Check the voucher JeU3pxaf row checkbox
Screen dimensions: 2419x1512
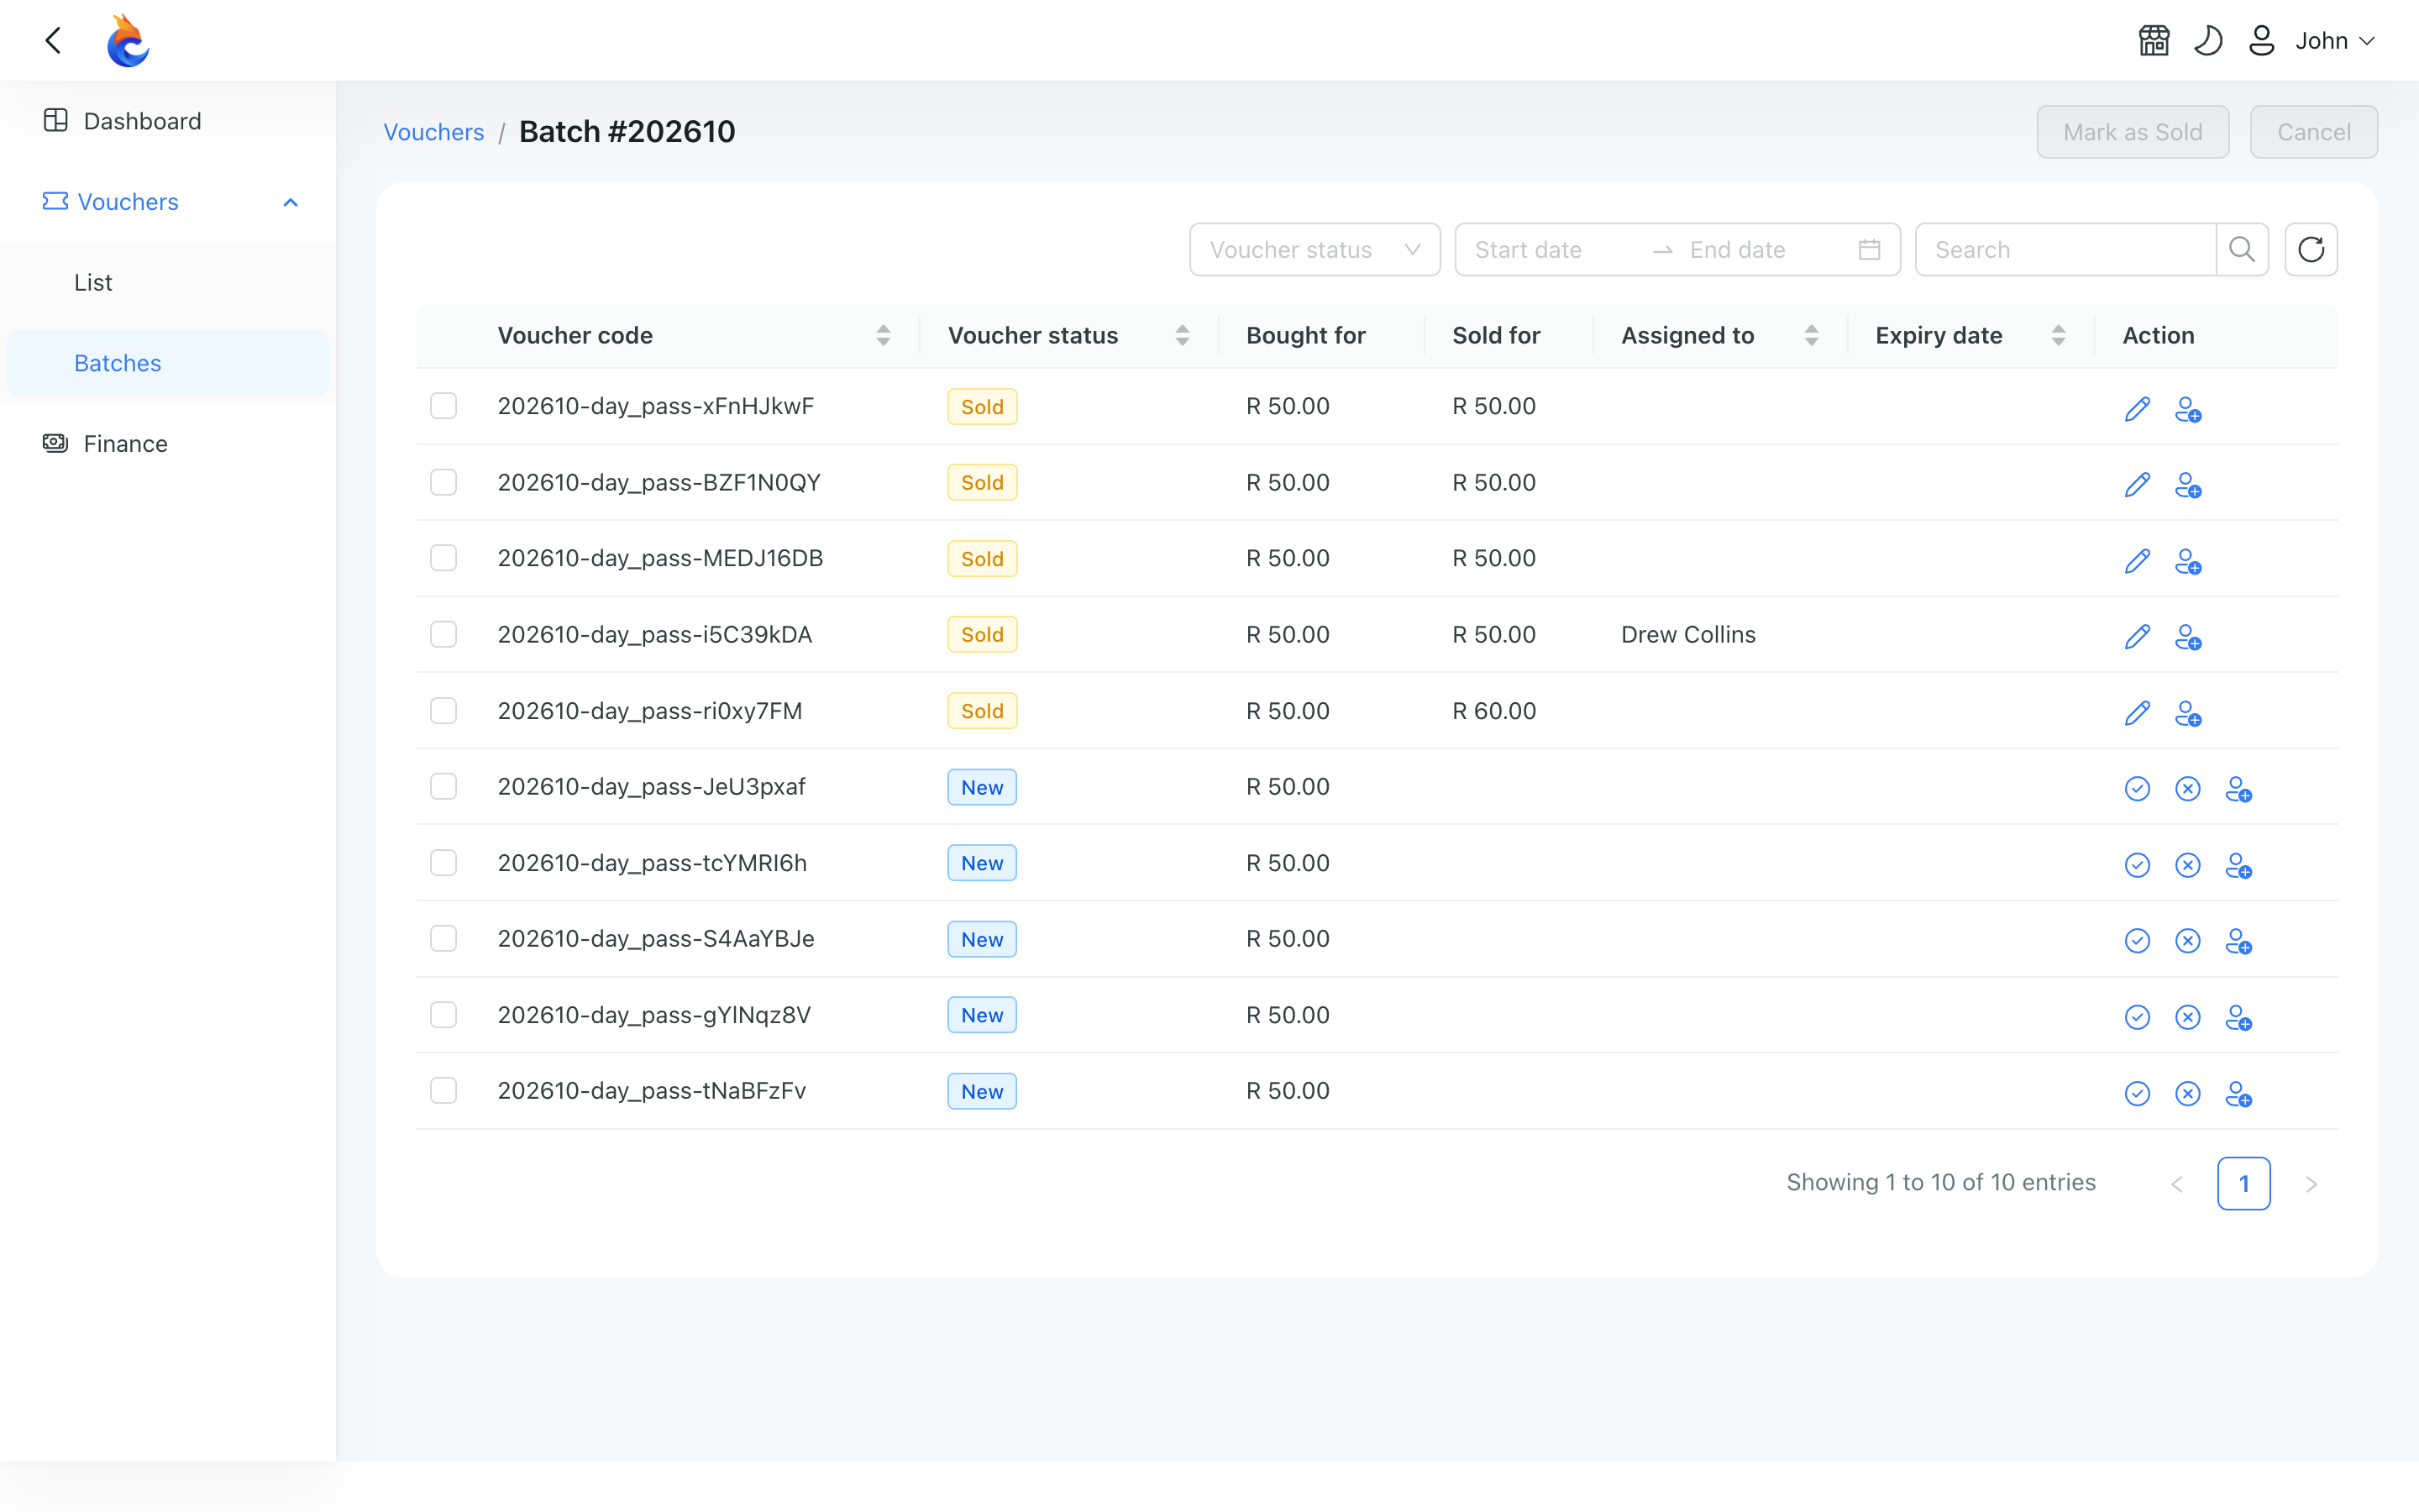click(x=443, y=787)
